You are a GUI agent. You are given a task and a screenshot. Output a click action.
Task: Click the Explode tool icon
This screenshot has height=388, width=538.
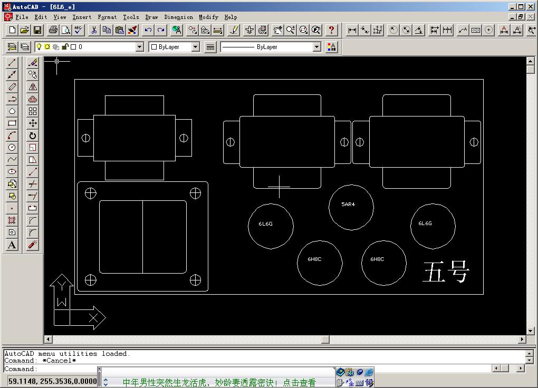tap(33, 245)
